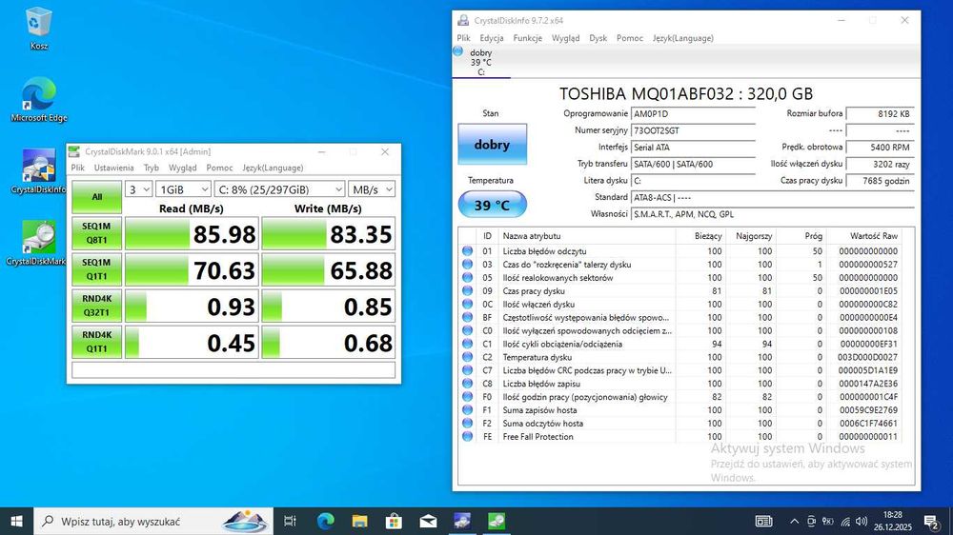
Task: Select Microsoft Edge desktop shortcut
Action: 38,99
